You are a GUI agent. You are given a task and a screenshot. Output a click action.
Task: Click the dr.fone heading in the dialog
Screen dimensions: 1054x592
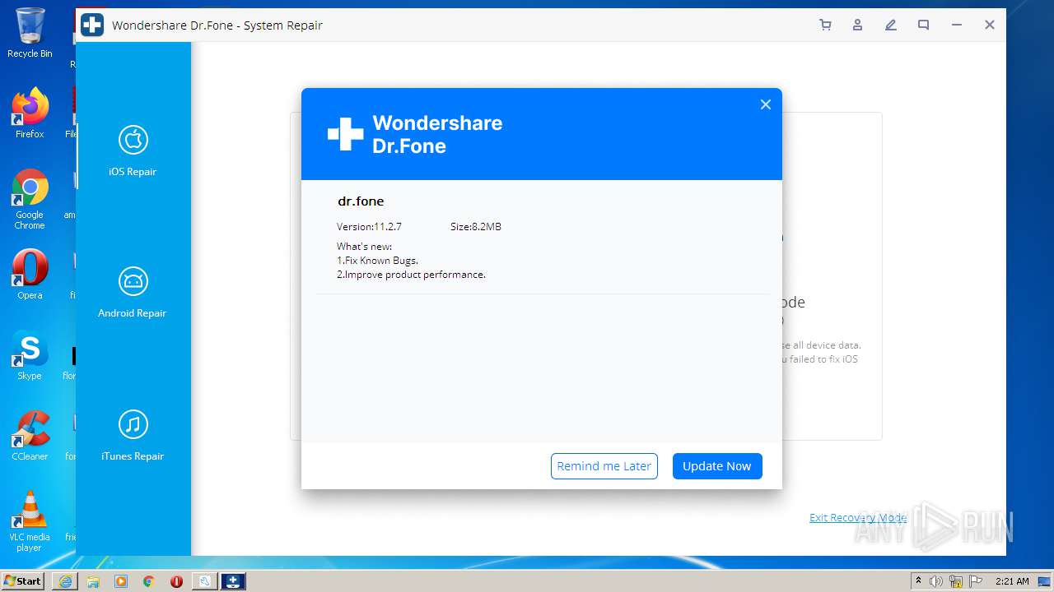point(361,201)
